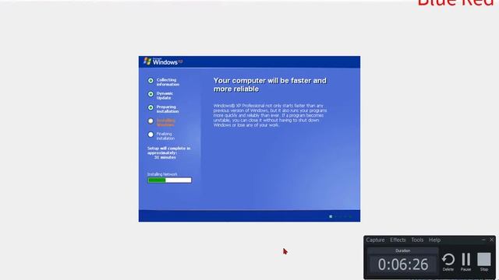Viewport: 499px width, 280px height.
Task: Click the Installing Network progress bar
Action: point(169,180)
